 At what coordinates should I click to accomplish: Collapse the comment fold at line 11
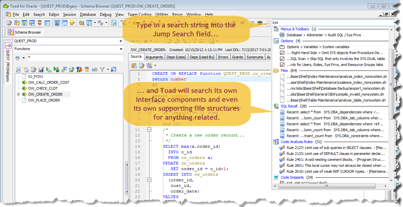point(149,130)
